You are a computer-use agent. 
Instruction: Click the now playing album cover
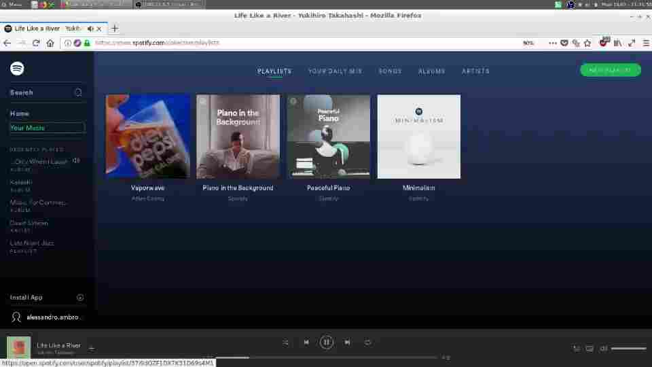[x=19, y=348]
